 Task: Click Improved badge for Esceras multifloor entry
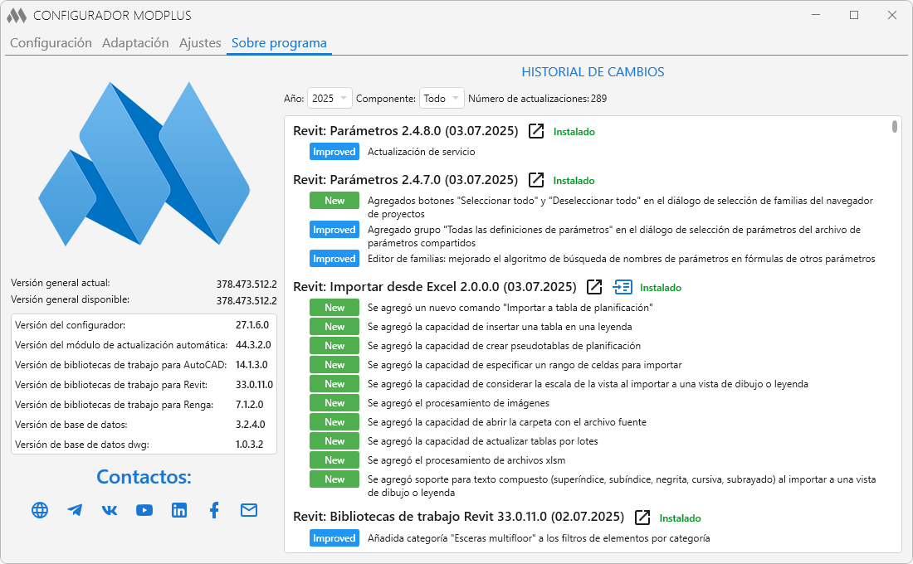coord(334,538)
